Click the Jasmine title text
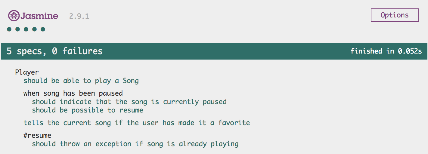Screen dimensions: 428x154 click(39, 16)
